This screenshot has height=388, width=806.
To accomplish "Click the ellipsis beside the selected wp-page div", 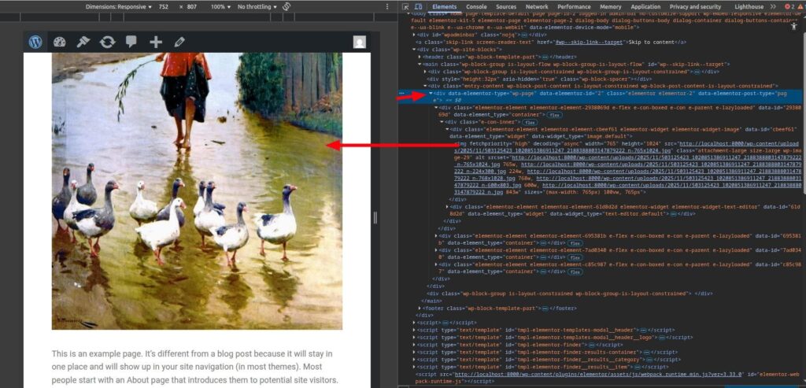I will 401,94.
